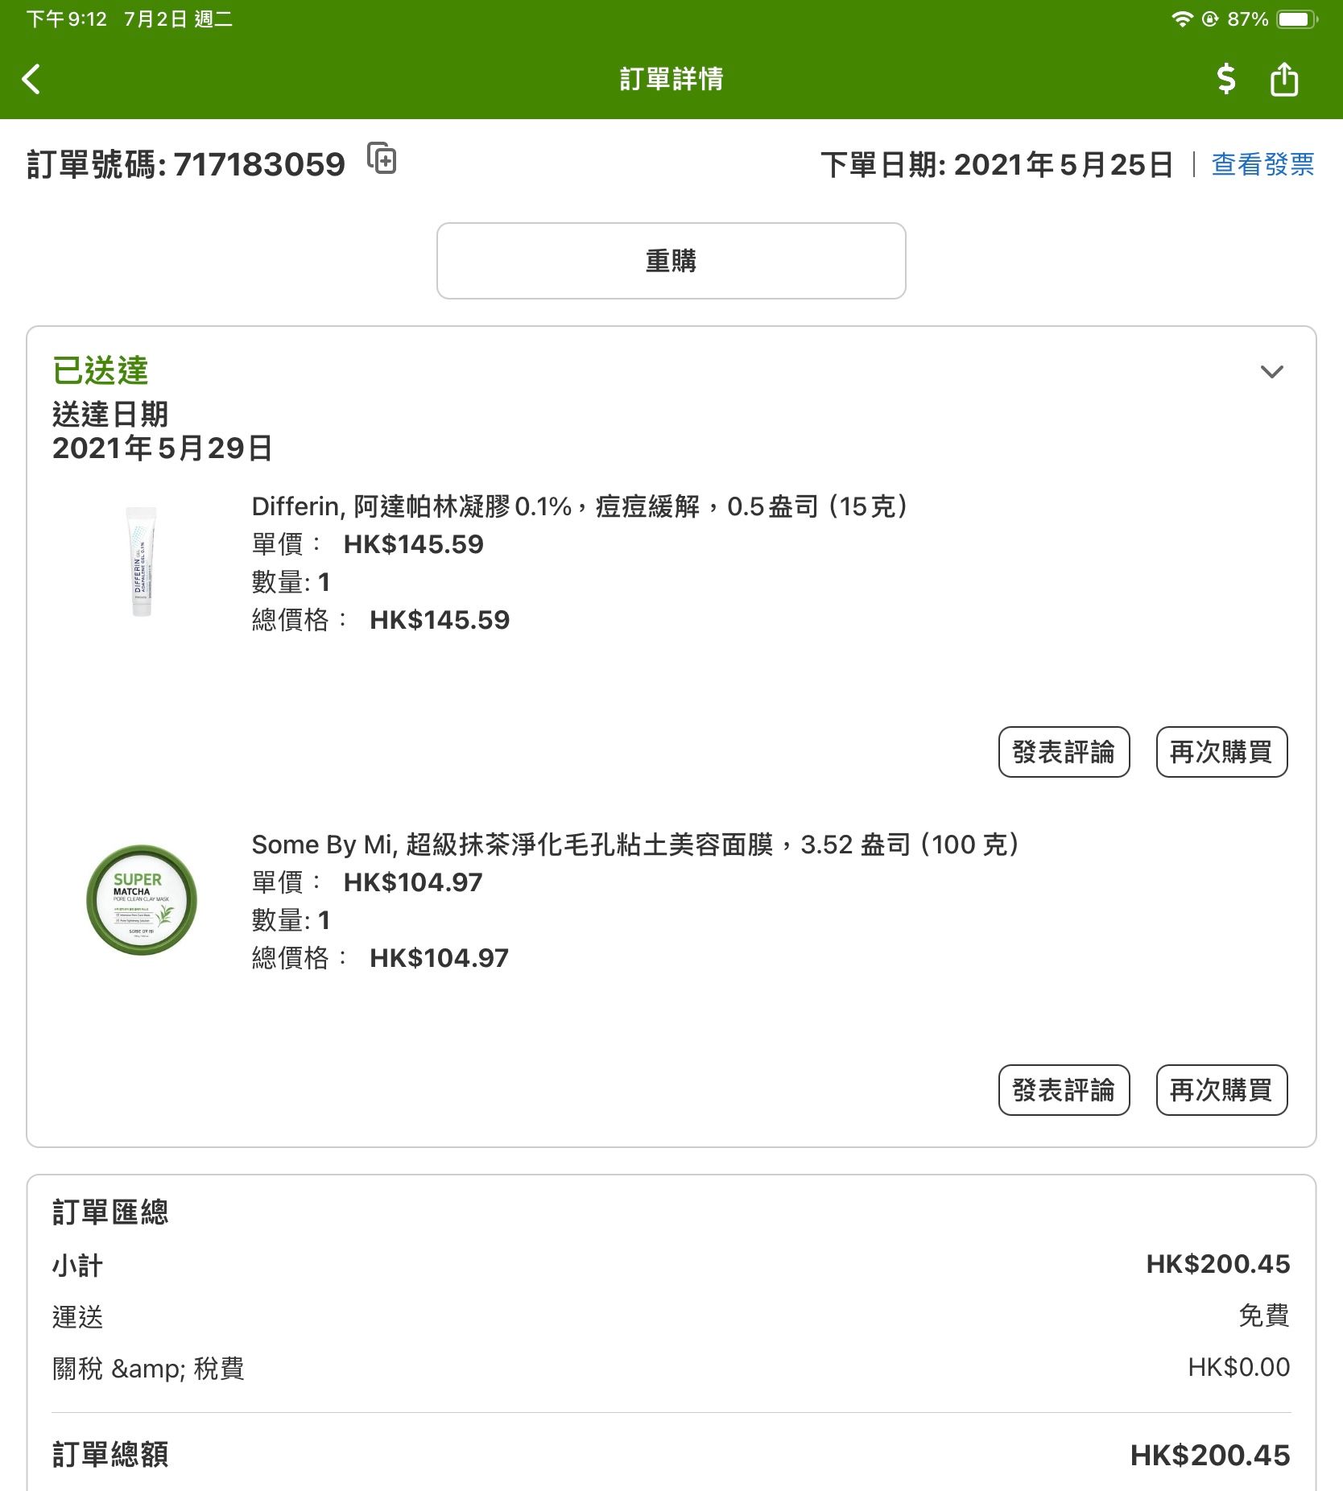Click 發表評論 for the matcha mask
Image resolution: width=1343 pixels, height=1491 pixels.
coord(1064,1090)
